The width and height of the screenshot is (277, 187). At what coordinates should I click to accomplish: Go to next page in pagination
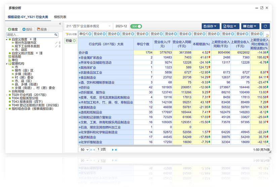click(x=113, y=150)
